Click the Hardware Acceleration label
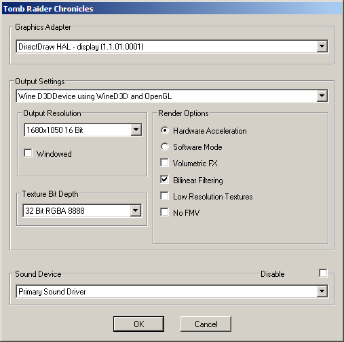The height and width of the screenshot is (342, 344). pyautogui.click(x=210, y=131)
